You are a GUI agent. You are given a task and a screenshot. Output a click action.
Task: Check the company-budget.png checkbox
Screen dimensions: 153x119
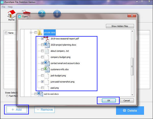(42, 57)
